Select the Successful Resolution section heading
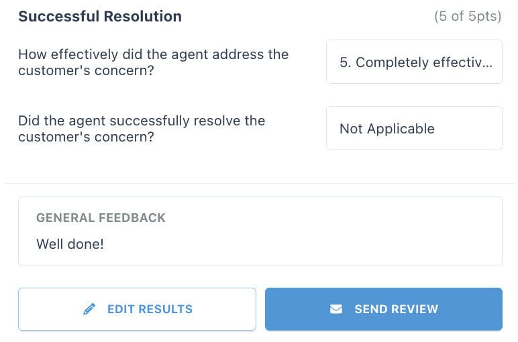The image size is (518, 342). click(x=100, y=16)
